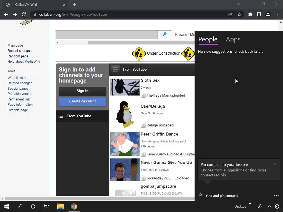Screen dimensions: 283x212
Task: Click the YouTube search input field
Action: click(106, 35)
